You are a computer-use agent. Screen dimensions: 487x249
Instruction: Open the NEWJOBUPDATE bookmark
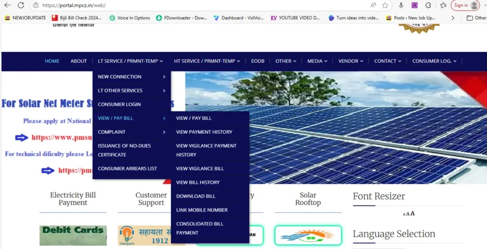tap(25, 18)
